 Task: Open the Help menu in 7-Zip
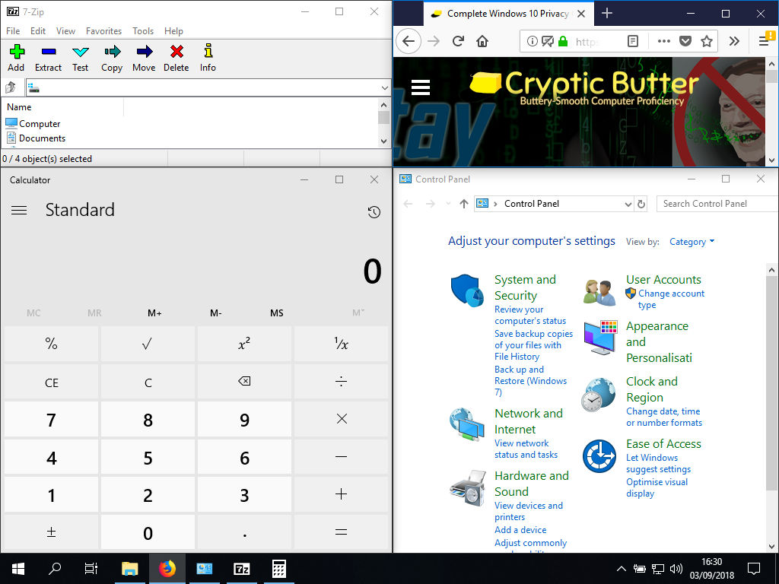click(x=174, y=30)
